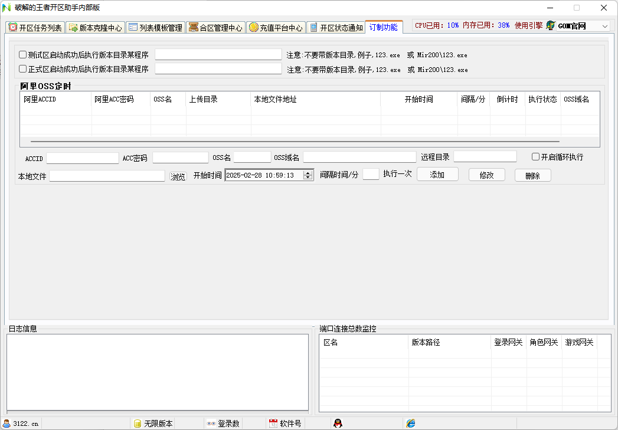Switch to 版本克隆中心 tab

coord(96,28)
